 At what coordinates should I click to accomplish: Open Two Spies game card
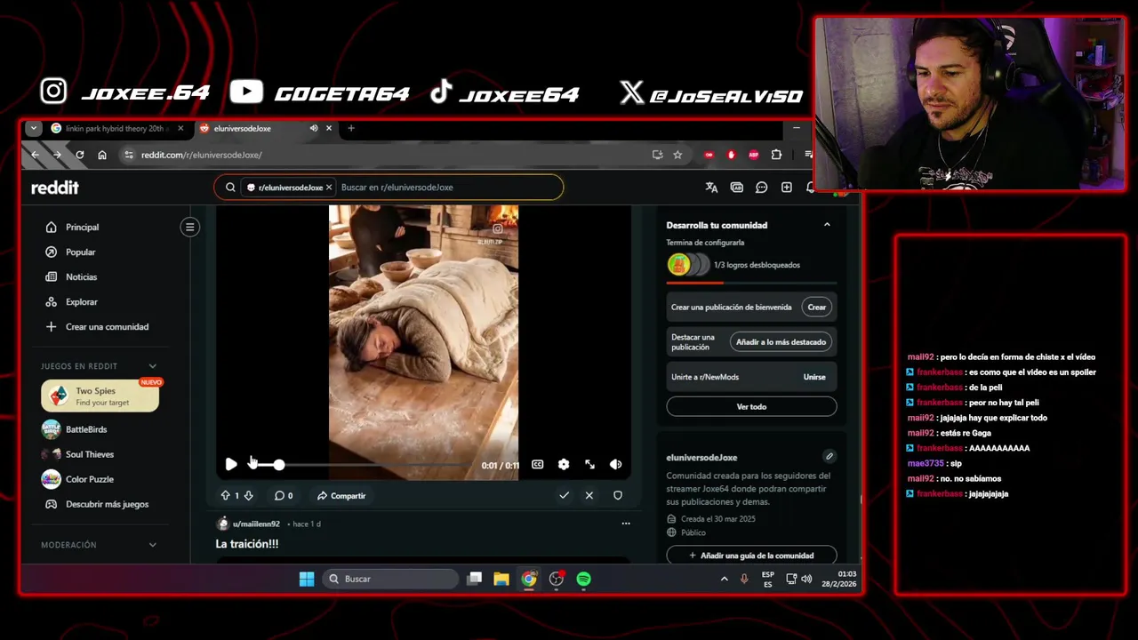click(x=100, y=396)
